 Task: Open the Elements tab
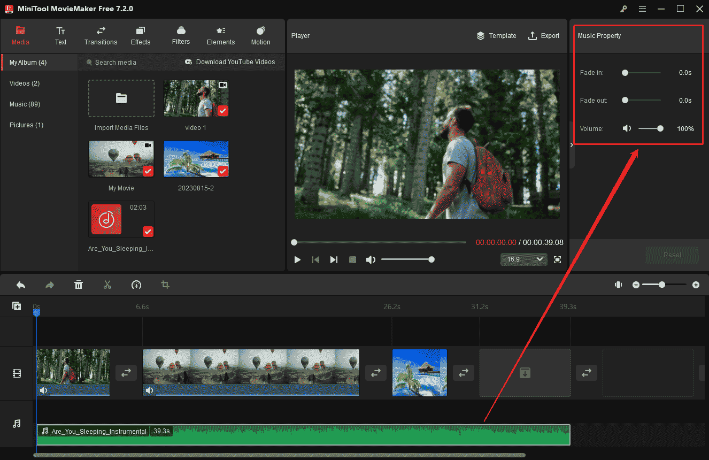click(221, 36)
